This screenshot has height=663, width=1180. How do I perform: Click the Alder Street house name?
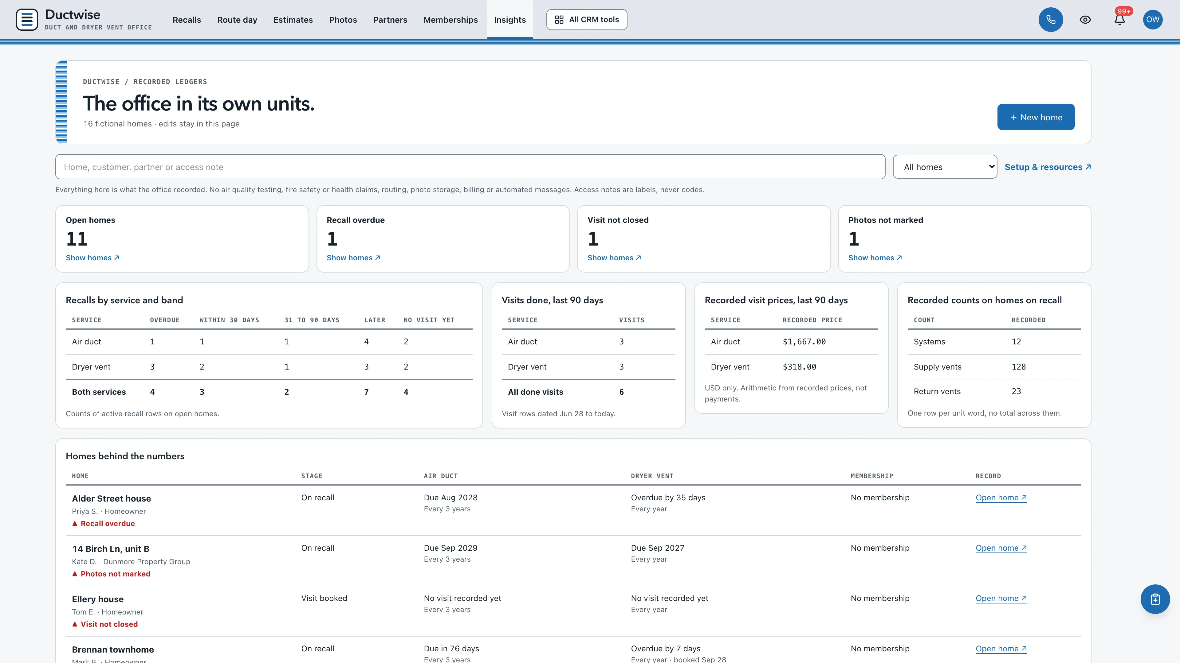(x=111, y=498)
